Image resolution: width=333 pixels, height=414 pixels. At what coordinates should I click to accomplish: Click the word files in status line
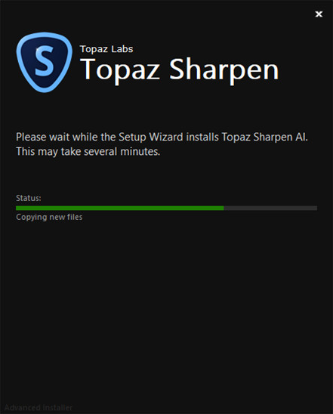click(x=75, y=217)
